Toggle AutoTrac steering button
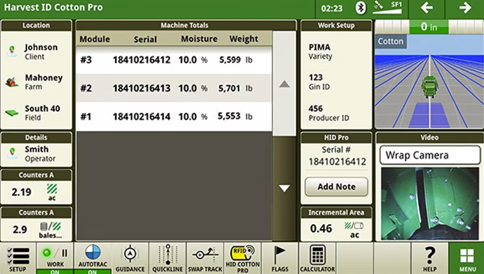 coord(93,258)
